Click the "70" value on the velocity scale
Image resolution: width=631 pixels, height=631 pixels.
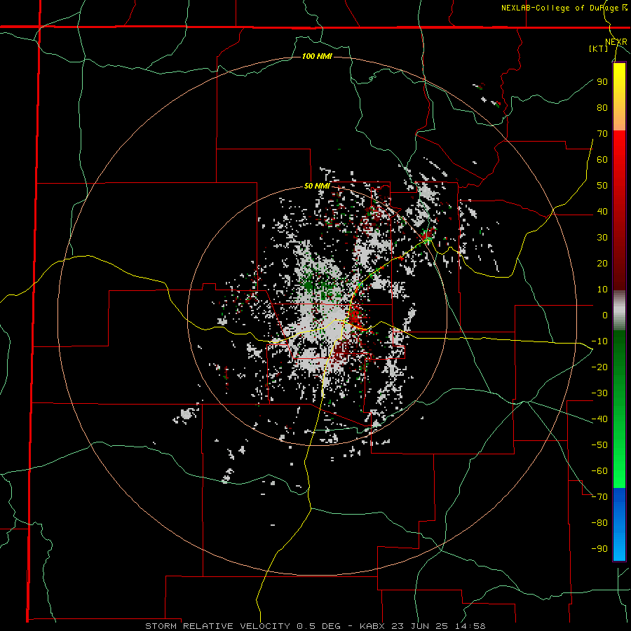pos(602,134)
